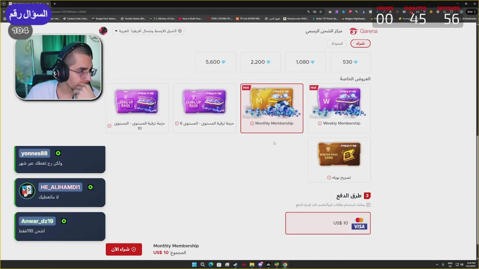
Task: Switch to the شراء tab
Action: (360, 44)
